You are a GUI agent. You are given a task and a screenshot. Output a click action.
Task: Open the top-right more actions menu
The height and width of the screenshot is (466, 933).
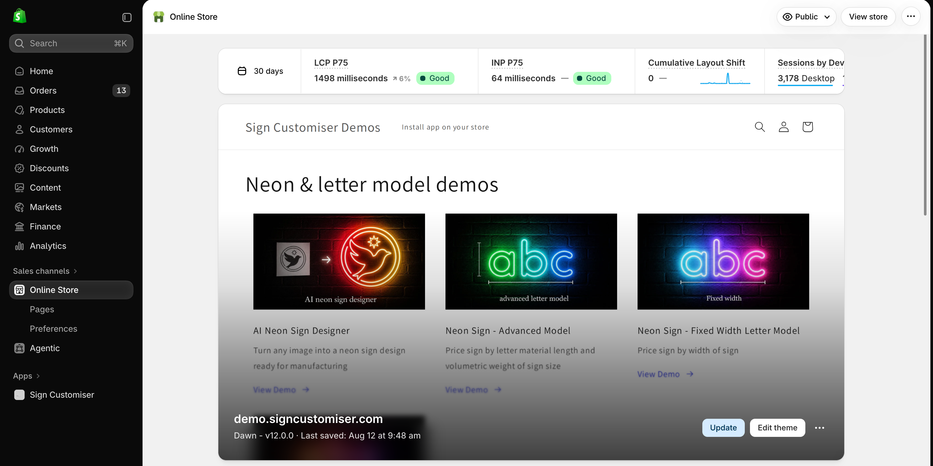(911, 17)
